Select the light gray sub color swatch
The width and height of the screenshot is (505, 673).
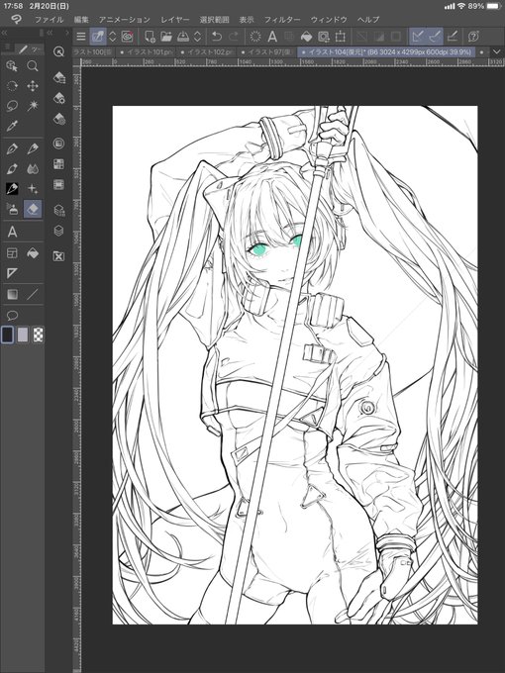point(23,335)
